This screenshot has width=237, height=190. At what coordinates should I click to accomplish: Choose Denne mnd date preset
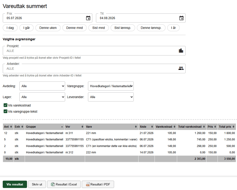point(74,28)
